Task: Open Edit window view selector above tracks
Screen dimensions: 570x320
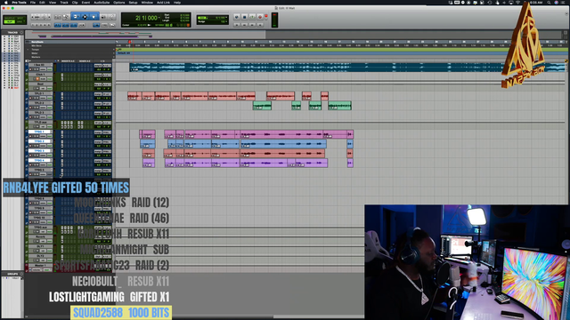Action: [x=28, y=60]
